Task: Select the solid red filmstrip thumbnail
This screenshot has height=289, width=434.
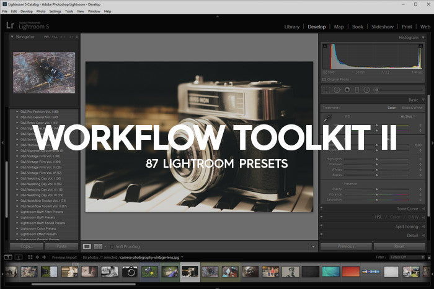Action: [351, 272]
